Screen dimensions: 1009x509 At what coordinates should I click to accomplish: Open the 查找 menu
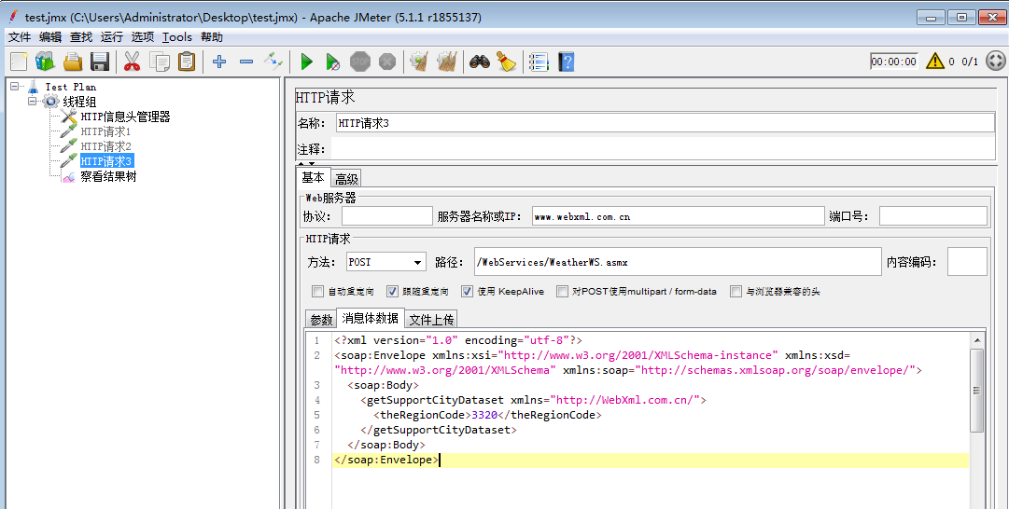[x=81, y=37]
